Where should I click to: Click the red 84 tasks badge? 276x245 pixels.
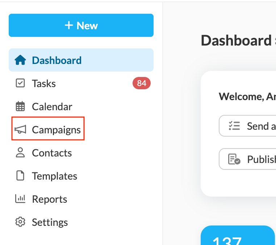click(x=142, y=83)
